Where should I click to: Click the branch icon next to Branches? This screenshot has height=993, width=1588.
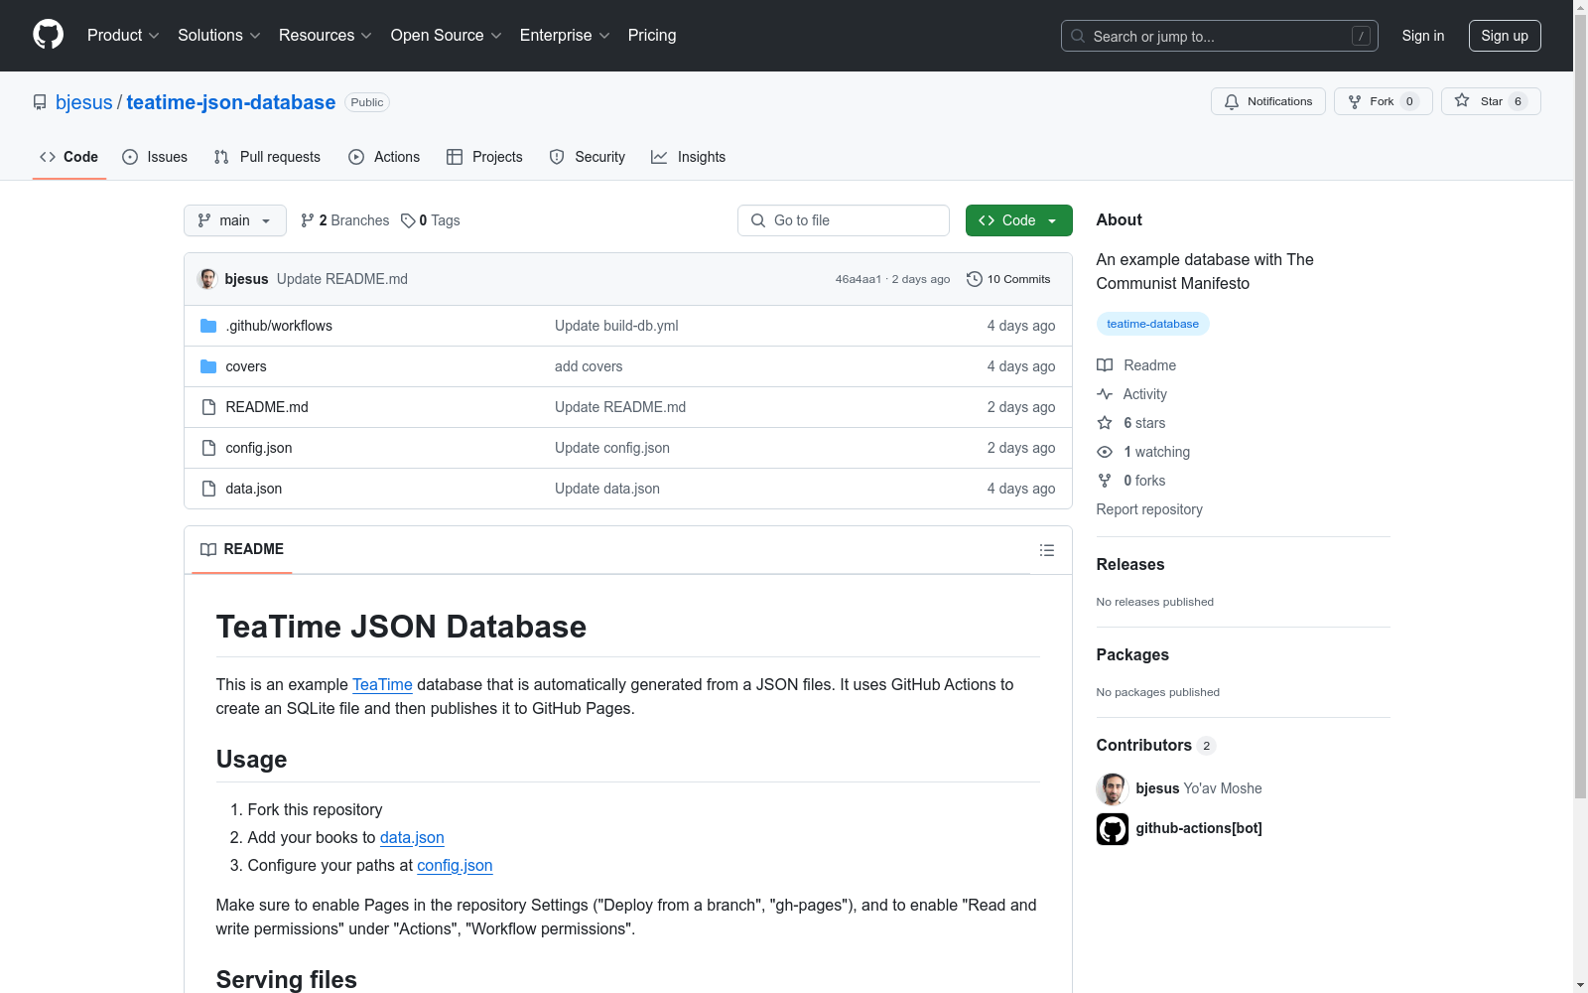308,220
